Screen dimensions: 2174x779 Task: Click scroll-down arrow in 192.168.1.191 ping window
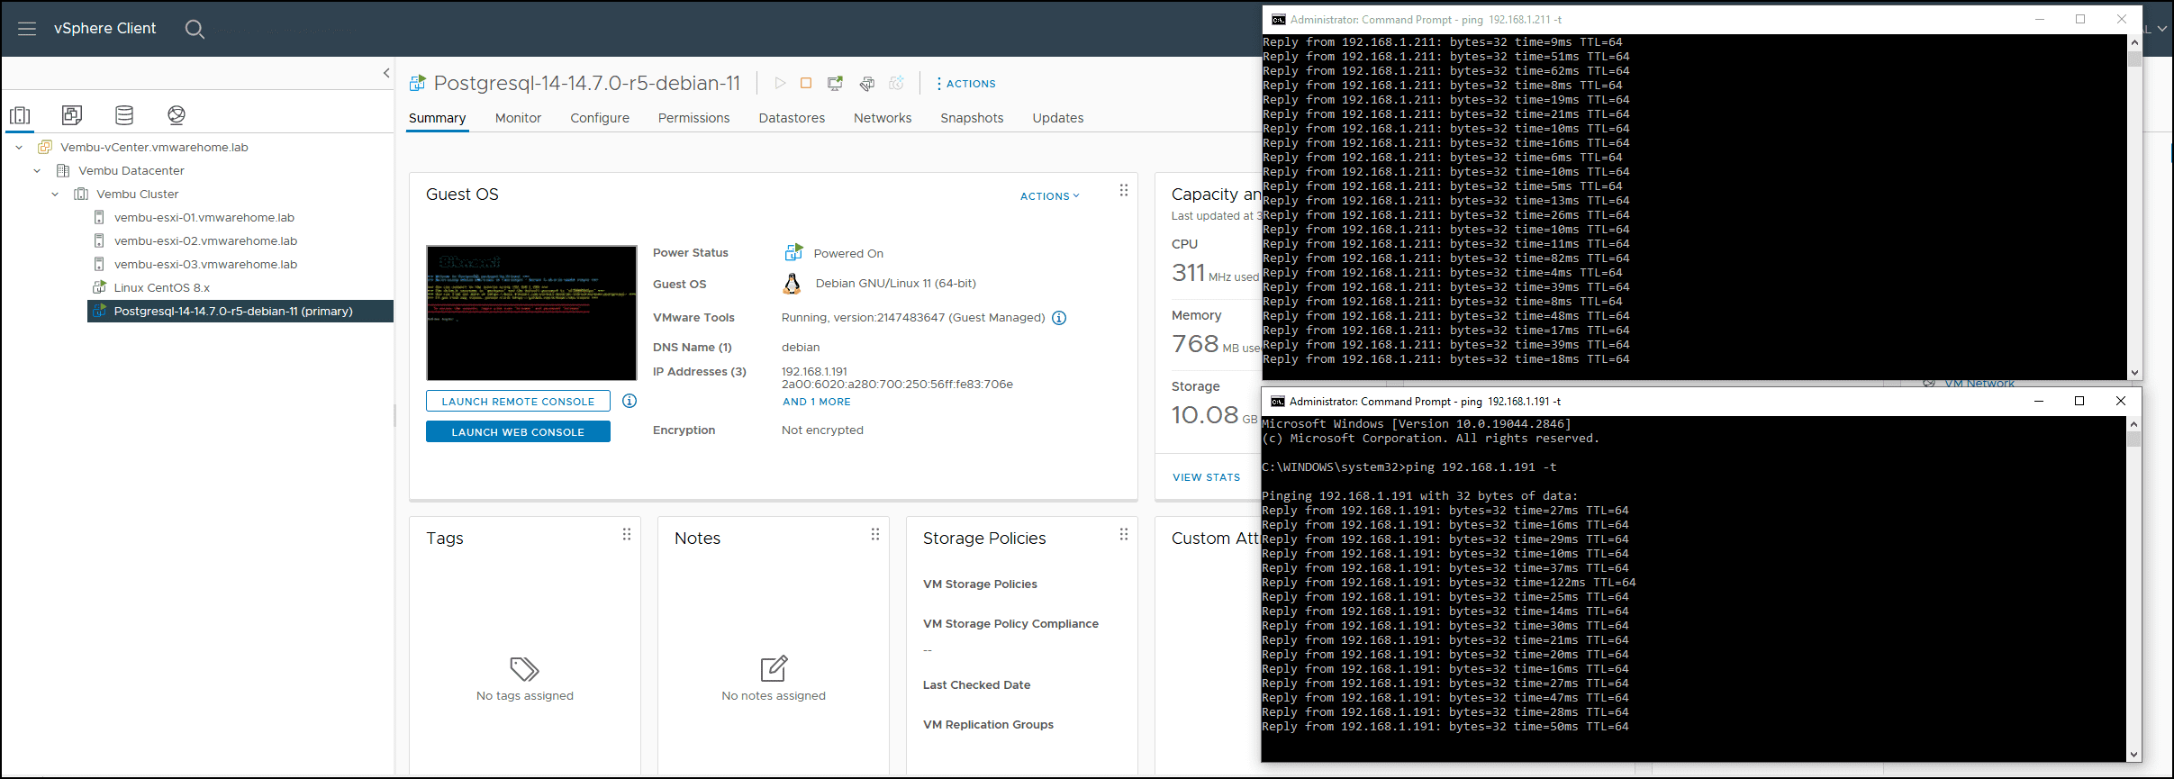point(2133,755)
